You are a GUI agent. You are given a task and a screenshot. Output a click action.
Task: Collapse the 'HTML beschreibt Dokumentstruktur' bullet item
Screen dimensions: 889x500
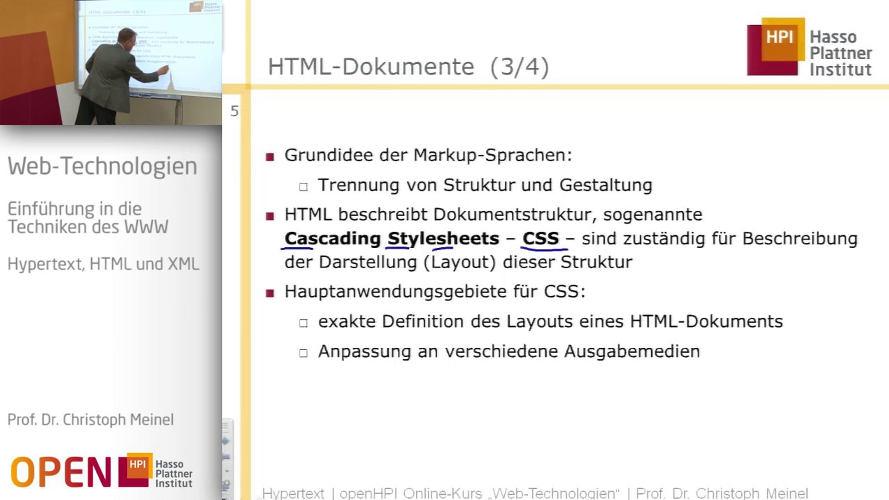point(271,215)
